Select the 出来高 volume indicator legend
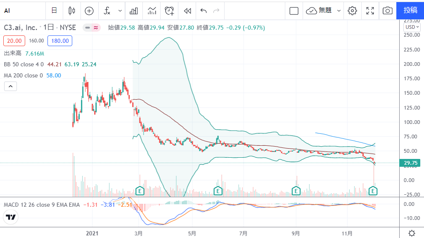The height and width of the screenshot is (238, 424). point(13,54)
